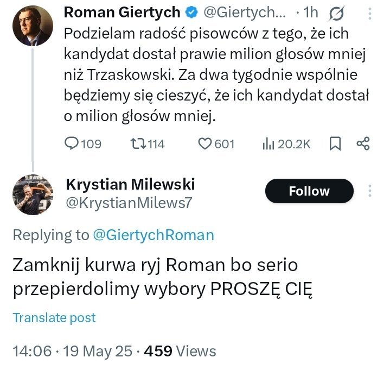390x370 pixels.
Task: Bookmark Roman Giertych's post
Action: pyautogui.click(x=335, y=144)
